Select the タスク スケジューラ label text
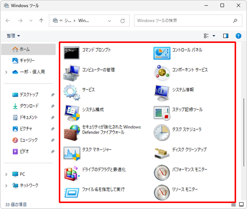The height and width of the screenshot is (209, 247). click(187, 129)
